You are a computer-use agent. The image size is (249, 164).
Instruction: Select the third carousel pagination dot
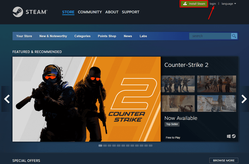point(110,145)
